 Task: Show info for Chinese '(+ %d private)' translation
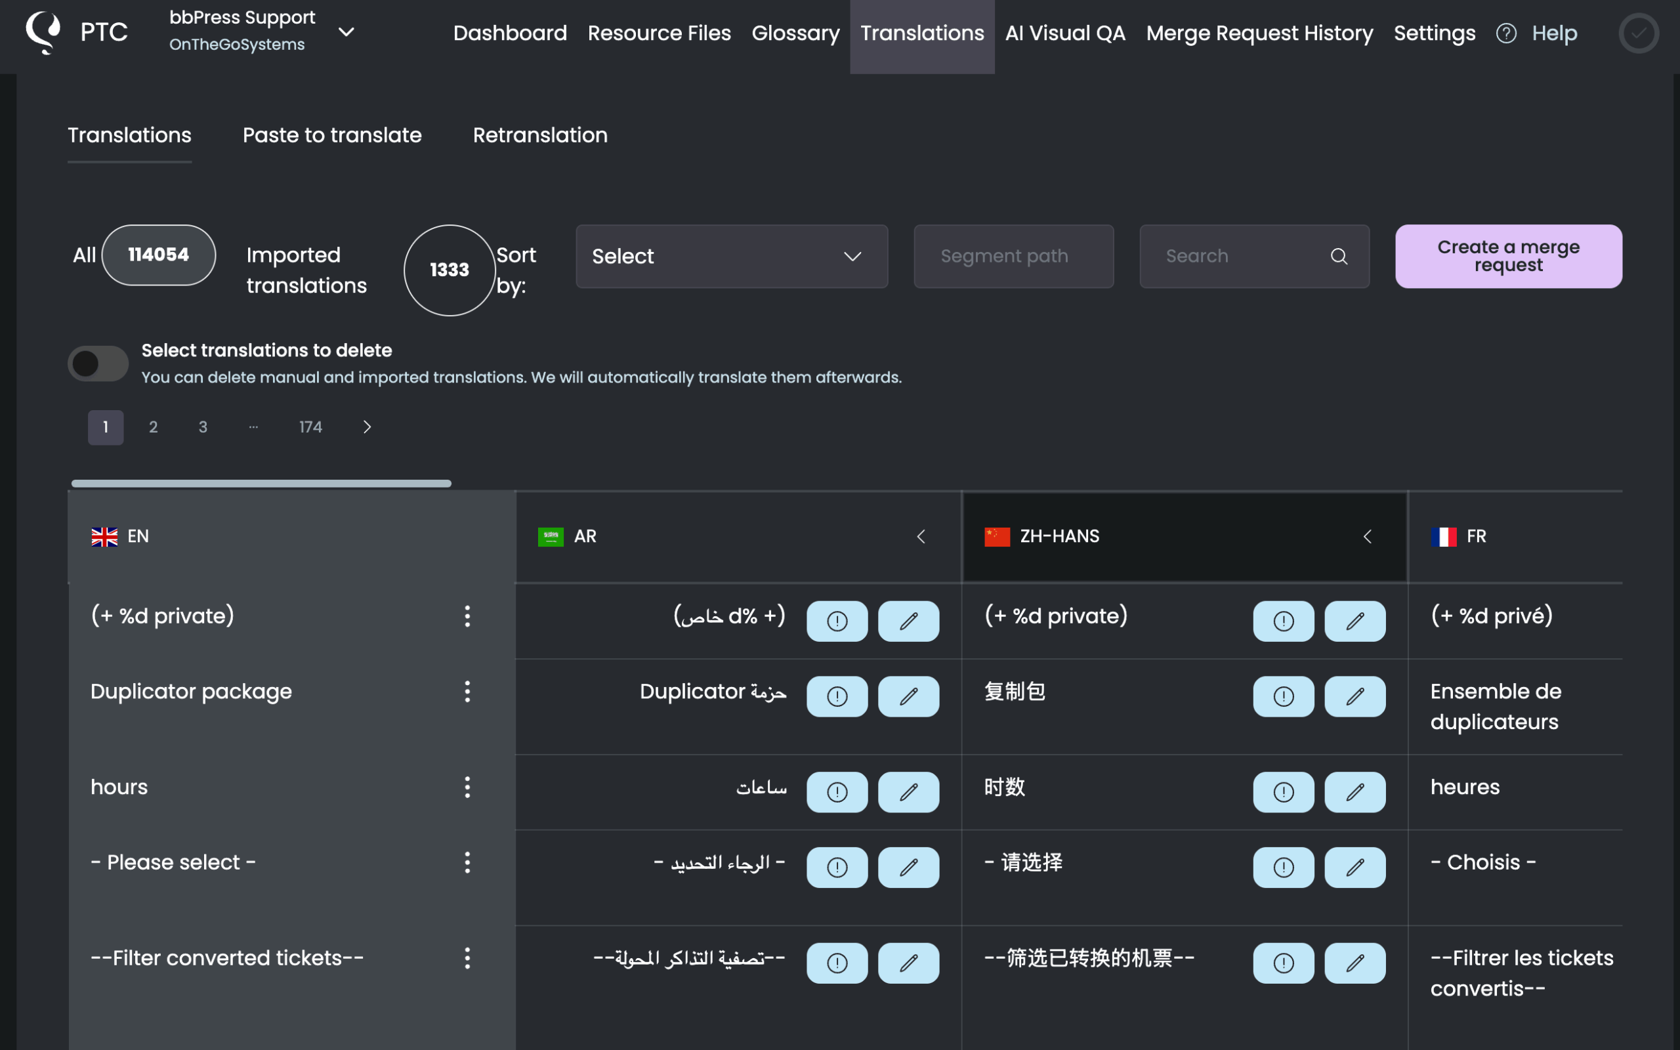click(1283, 621)
